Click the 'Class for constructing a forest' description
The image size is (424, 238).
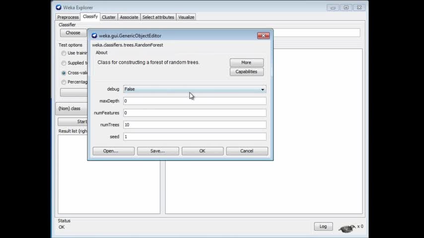pyautogui.click(x=148, y=62)
